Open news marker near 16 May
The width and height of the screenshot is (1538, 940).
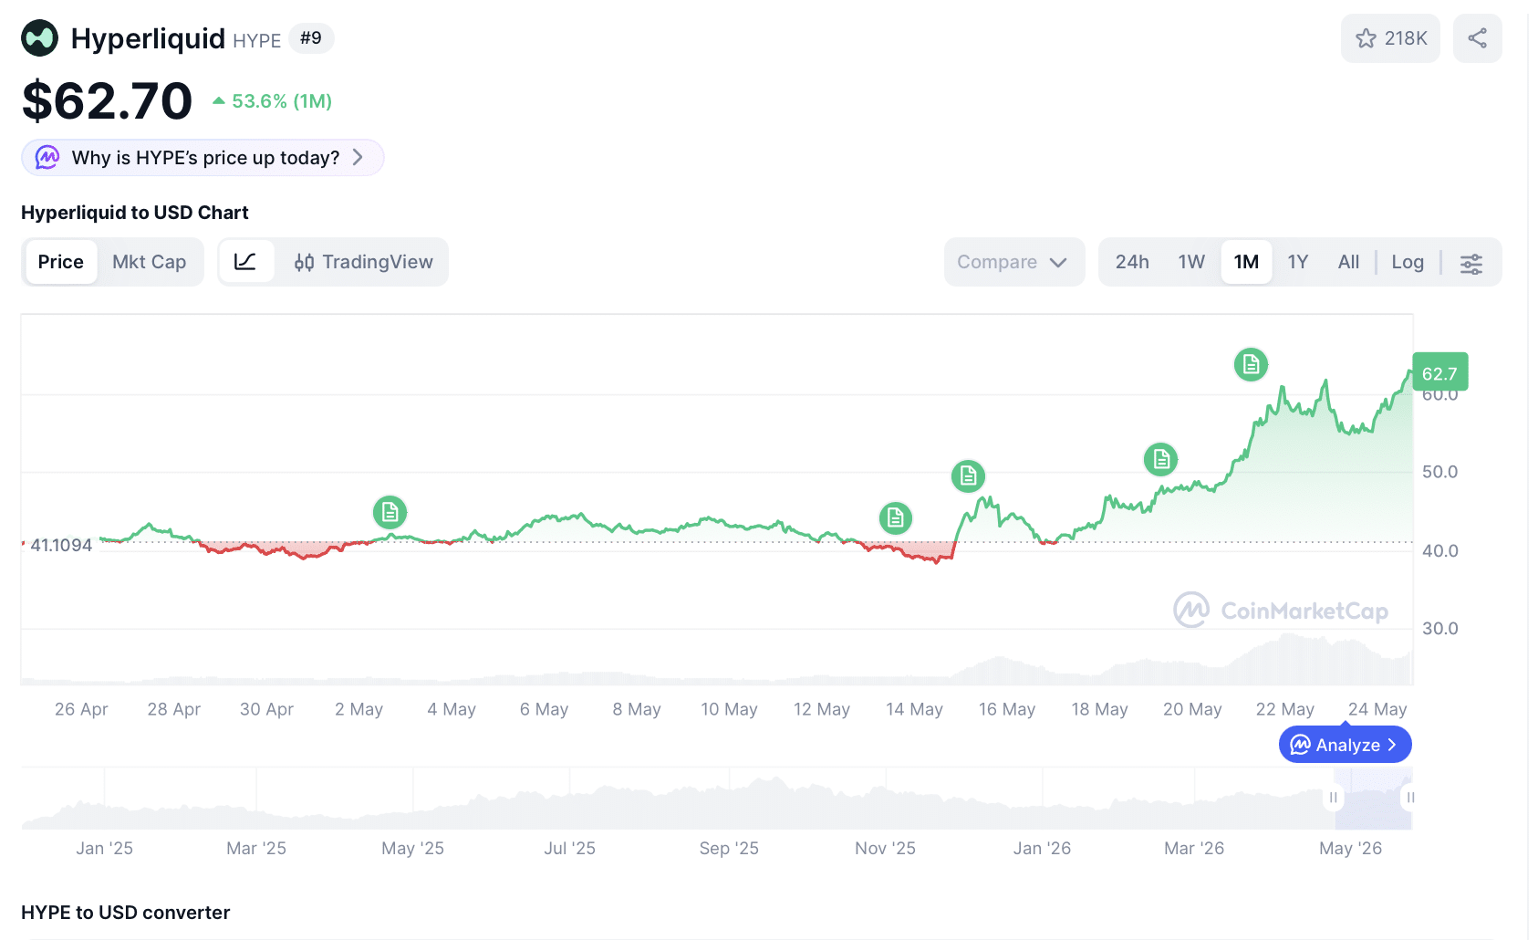tap(968, 475)
